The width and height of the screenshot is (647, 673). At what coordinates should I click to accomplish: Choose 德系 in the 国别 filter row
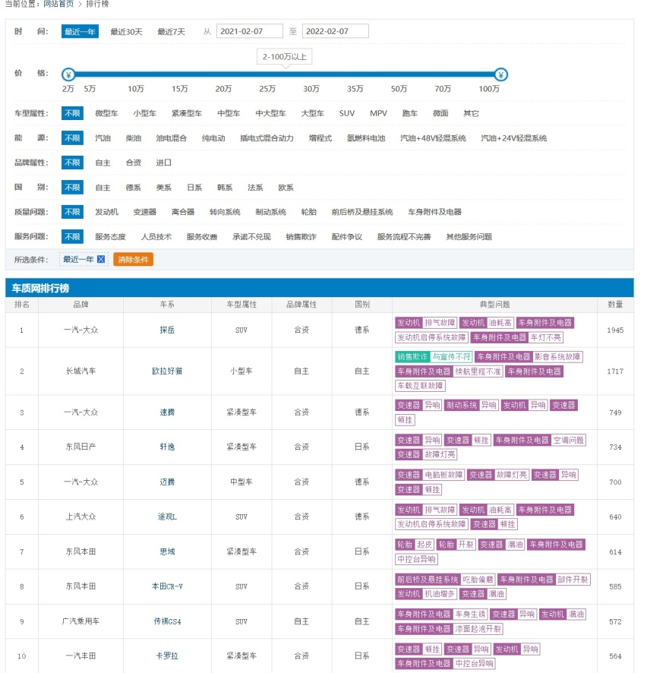(134, 188)
